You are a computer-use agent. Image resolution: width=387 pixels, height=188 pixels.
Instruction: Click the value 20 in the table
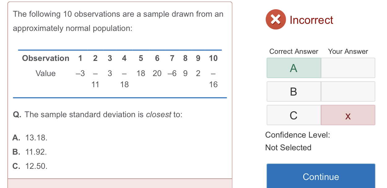pyautogui.click(x=157, y=73)
